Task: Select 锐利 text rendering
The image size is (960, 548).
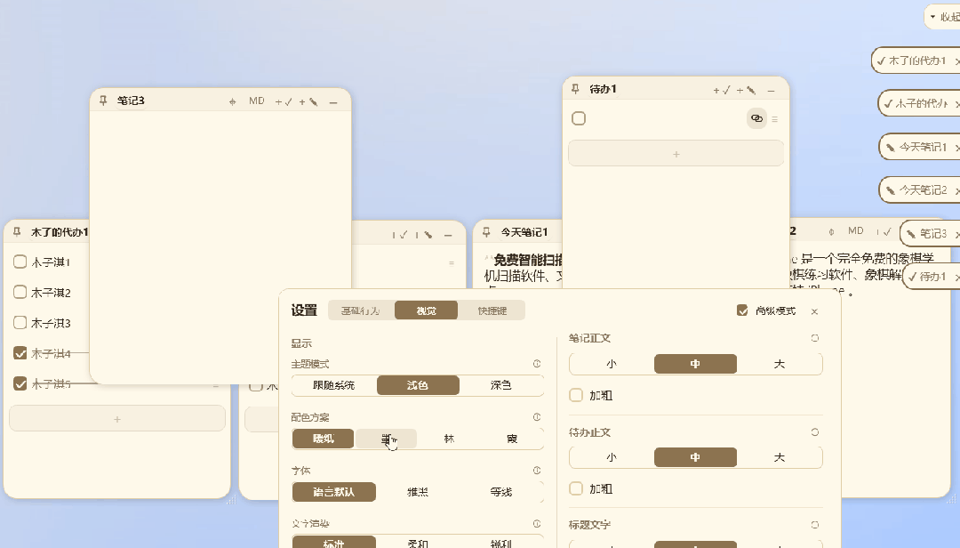Action: pyautogui.click(x=500, y=543)
